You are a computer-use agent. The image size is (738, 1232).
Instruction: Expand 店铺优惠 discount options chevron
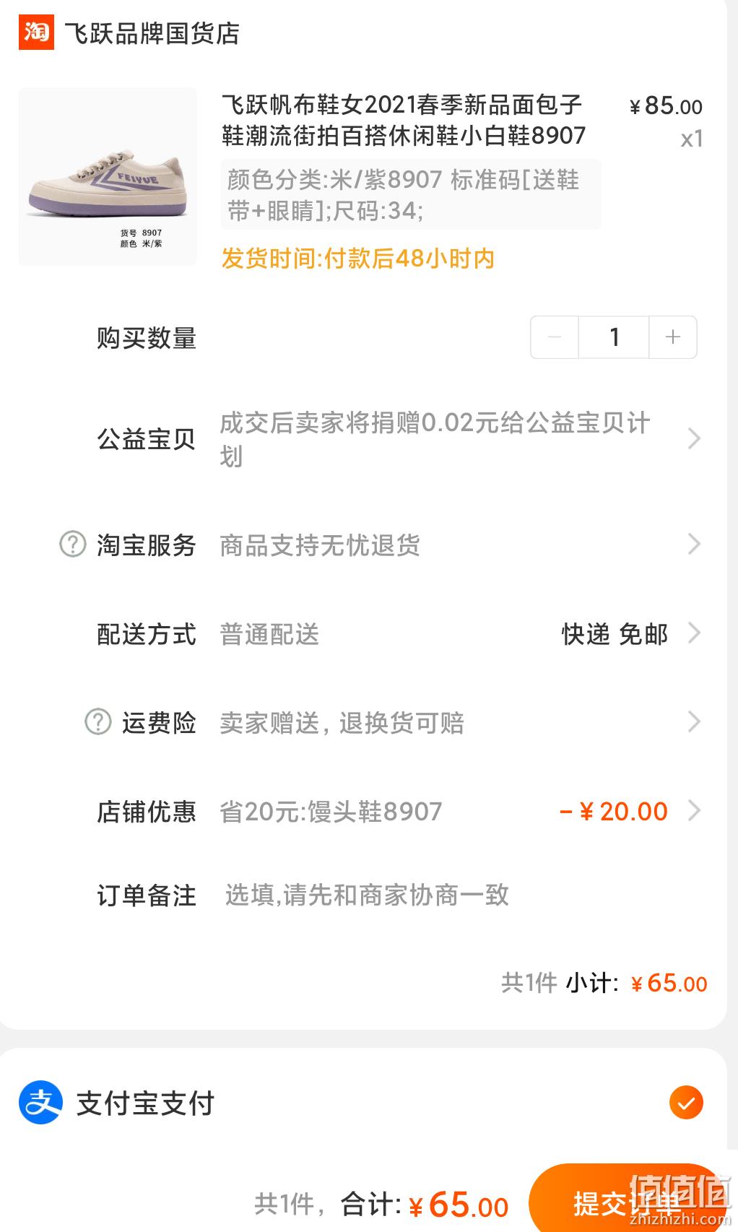click(x=694, y=810)
